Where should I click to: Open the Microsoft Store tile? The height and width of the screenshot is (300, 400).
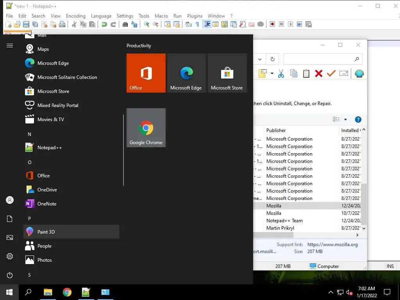click(227, 73)
